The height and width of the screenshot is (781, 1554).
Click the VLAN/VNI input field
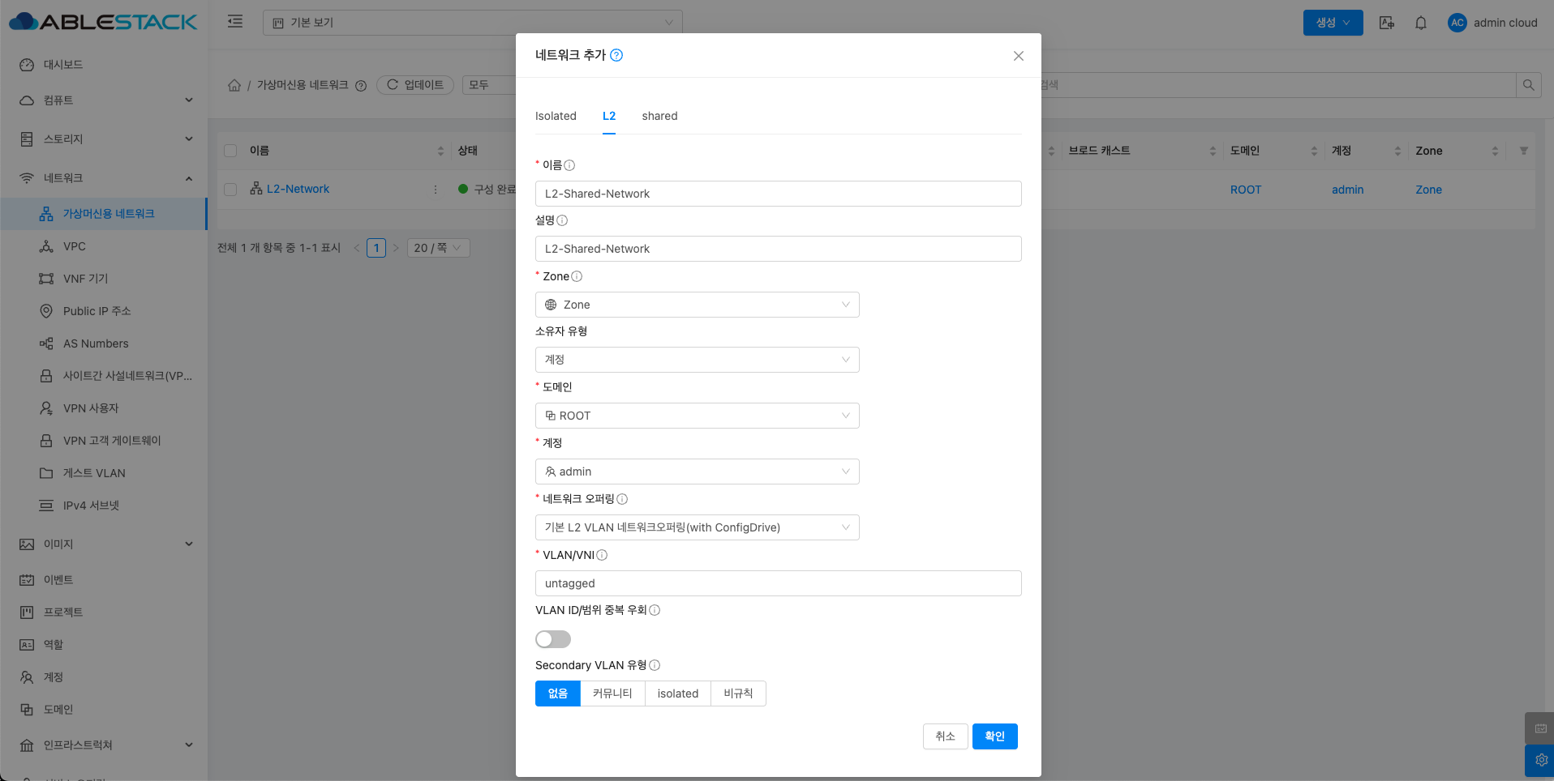[778, 583]
